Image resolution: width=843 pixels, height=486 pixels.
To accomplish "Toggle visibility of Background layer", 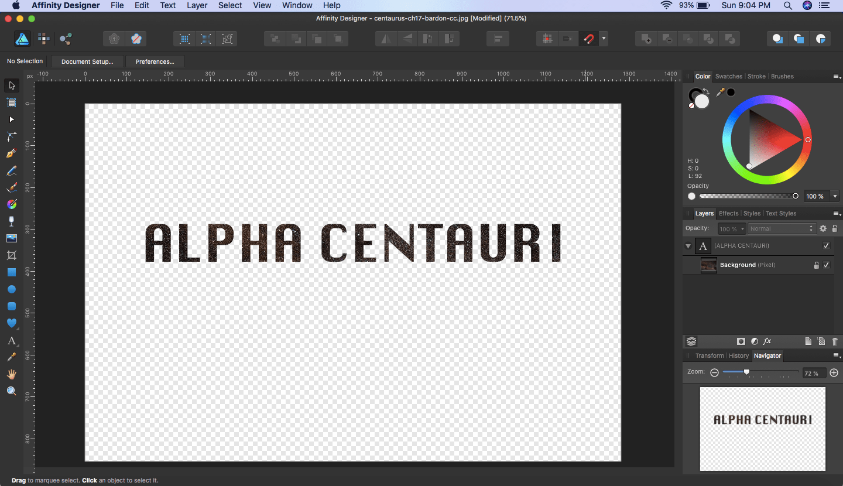I will tap(826, 265).
